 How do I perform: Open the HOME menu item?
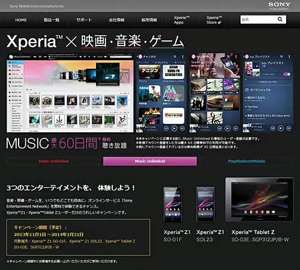click(21, 20)
